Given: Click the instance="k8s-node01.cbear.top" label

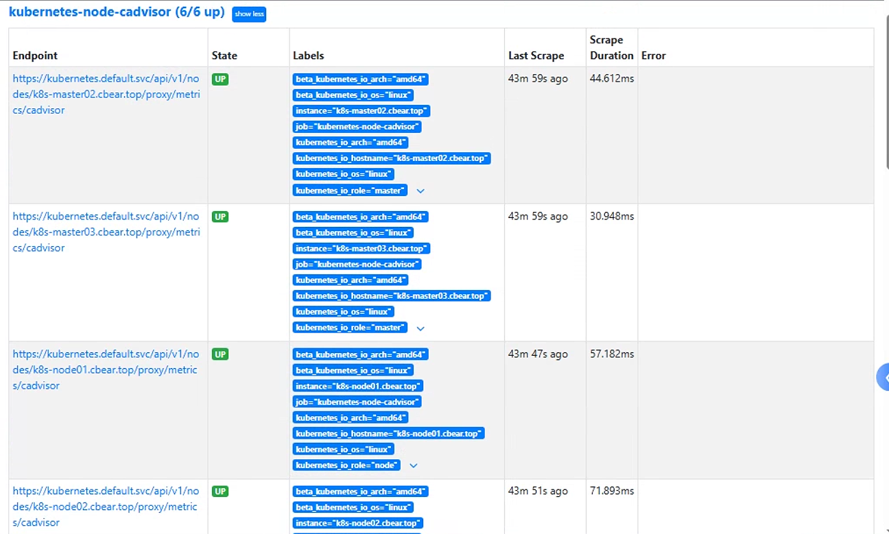Looking at the screenshot, I should [x=358, y=386].
